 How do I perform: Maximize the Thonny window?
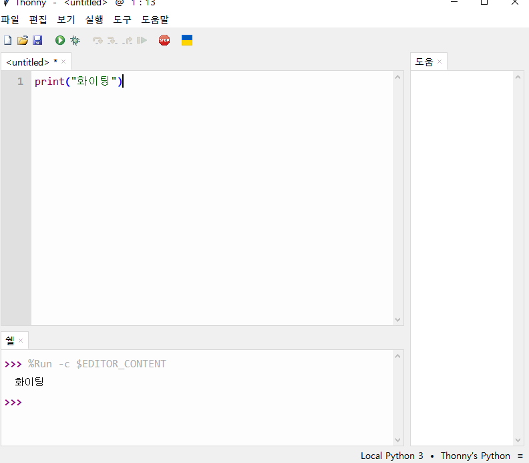pos(484,2)
